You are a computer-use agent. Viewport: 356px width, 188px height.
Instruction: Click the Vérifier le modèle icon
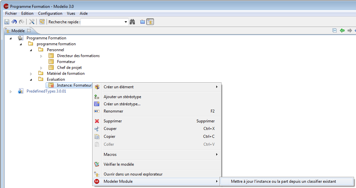coord(97,164)
